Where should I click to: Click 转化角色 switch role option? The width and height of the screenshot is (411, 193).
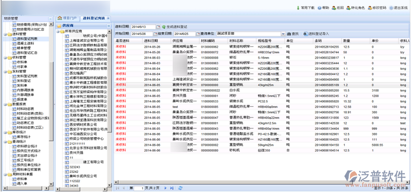click(x=356, y=8)
